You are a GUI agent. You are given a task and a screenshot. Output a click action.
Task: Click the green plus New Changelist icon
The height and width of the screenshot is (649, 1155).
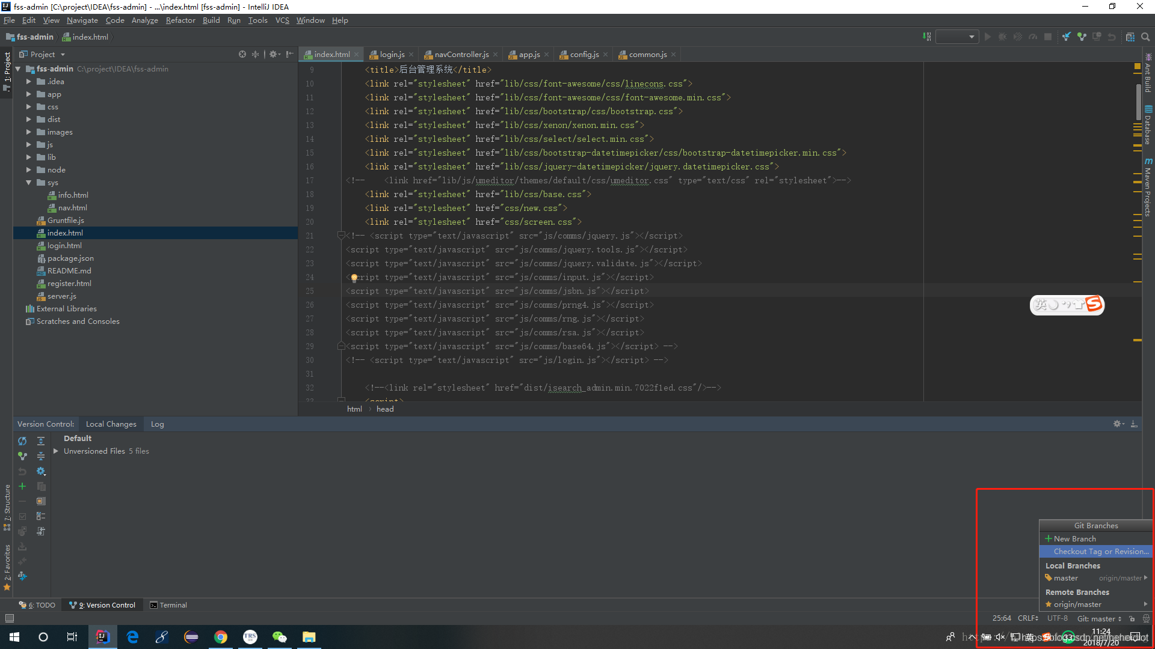(x=22, y=486)
